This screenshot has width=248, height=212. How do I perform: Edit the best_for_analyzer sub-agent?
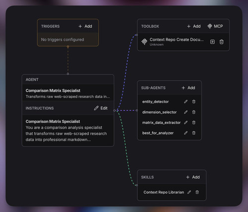[186, 133]
